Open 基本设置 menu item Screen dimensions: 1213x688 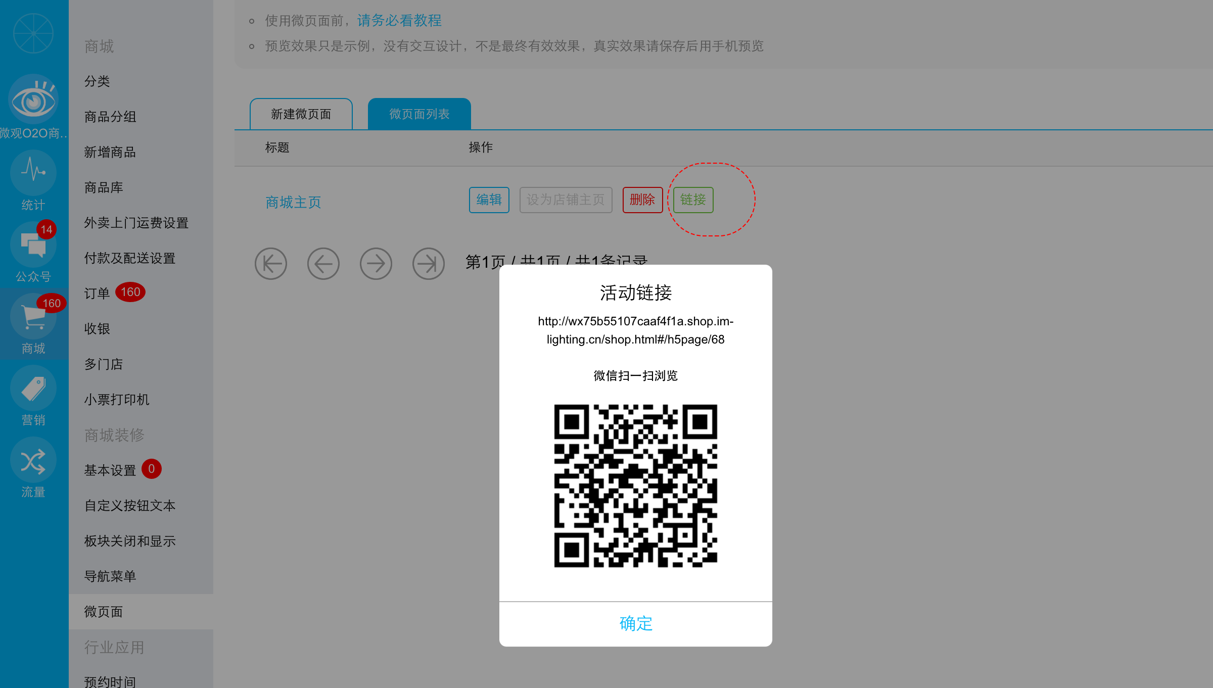pos(110,470)
